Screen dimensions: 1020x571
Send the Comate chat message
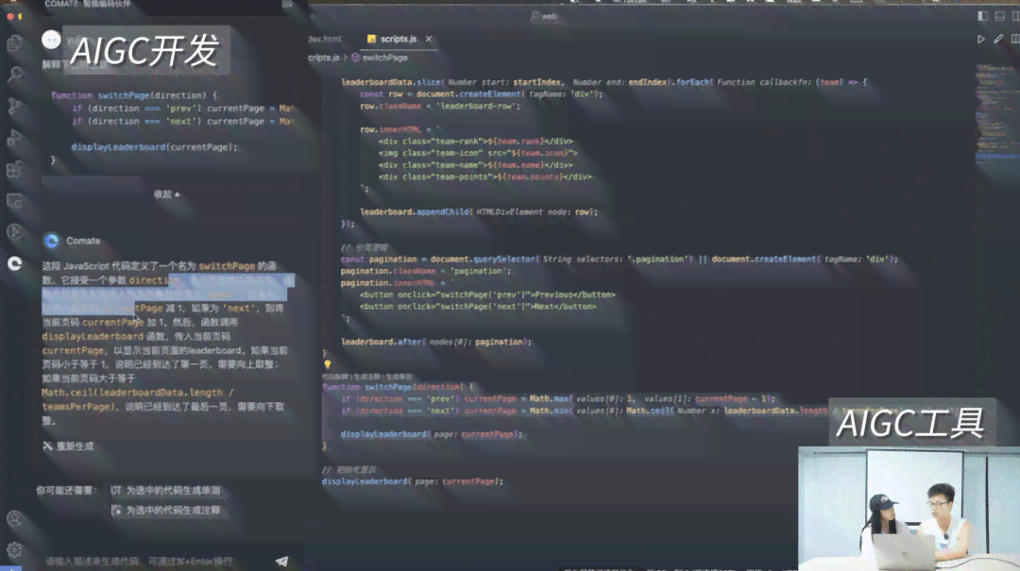[x=281, y=561]
